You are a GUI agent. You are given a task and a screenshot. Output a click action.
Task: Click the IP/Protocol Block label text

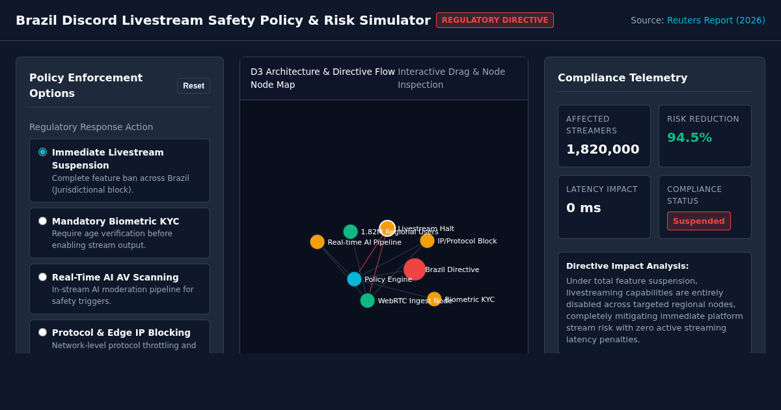click(x=467, y=241)
